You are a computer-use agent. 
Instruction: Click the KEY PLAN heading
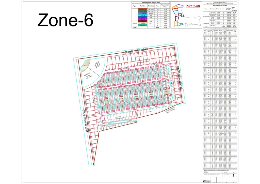click(x=193, y=6)
